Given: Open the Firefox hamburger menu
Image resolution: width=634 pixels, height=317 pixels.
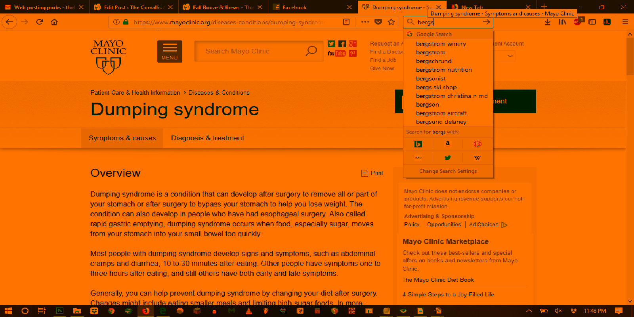Looking at the screenshot, I should pyautogui.click(x=625, y=22).
